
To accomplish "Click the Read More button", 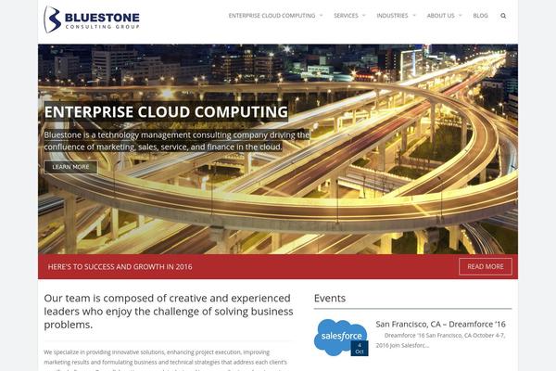I will click(x=485, y=266).
